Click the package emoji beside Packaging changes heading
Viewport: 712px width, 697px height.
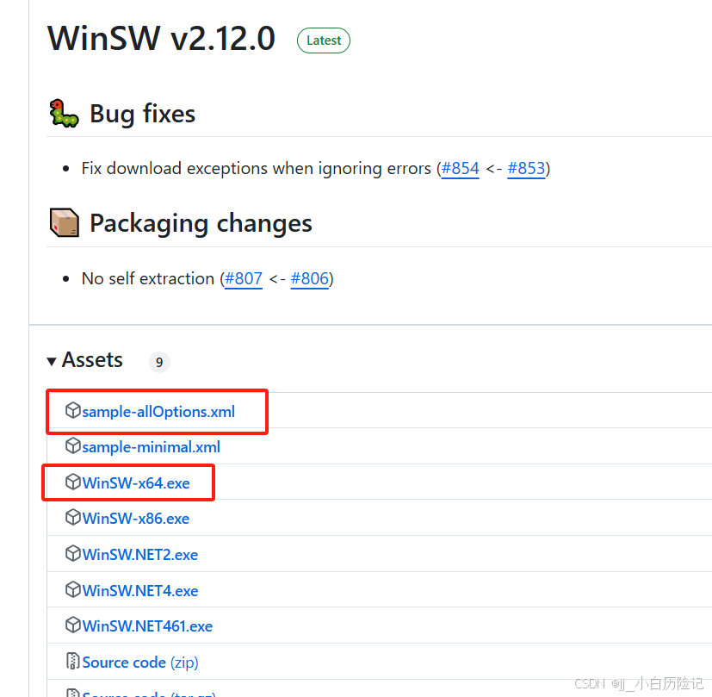pyautogui.click(x=63, y=222)
